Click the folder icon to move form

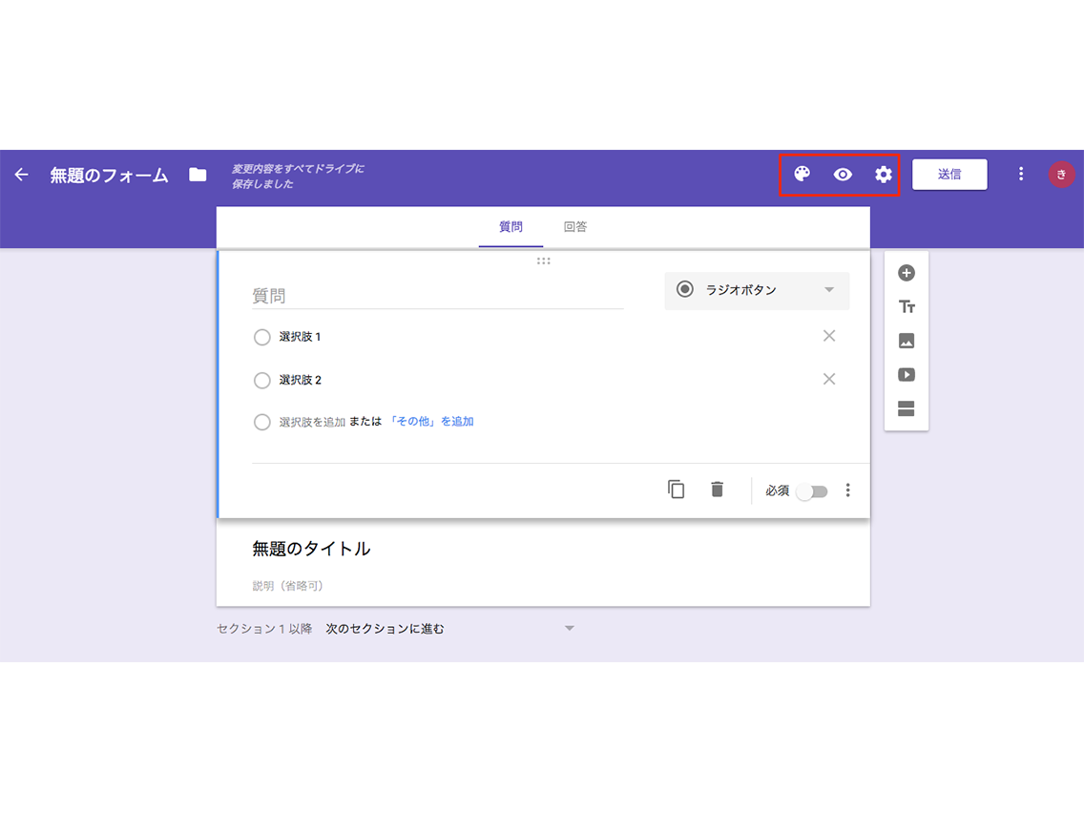(x=198, y=175)
